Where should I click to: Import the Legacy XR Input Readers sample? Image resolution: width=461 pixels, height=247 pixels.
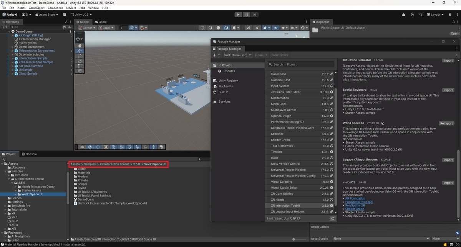pyautogui.click(x=448, y=160)
